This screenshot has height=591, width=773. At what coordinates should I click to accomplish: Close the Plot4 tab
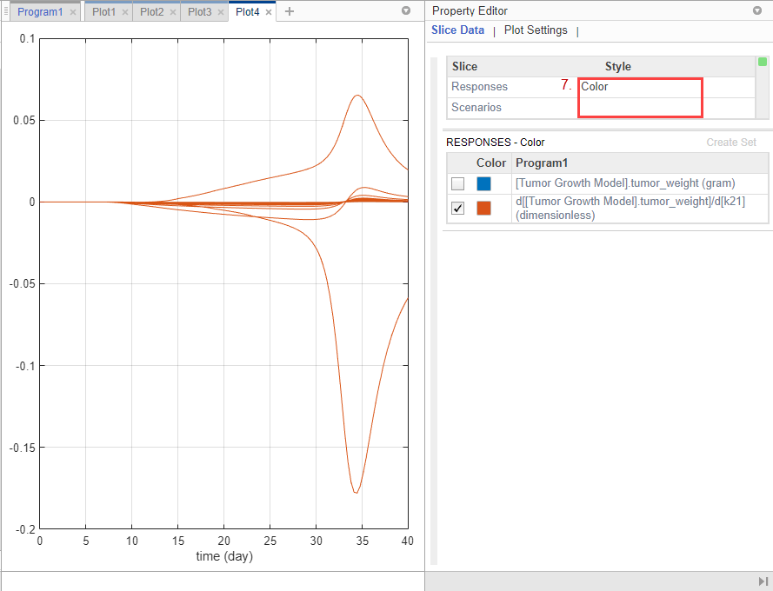(x=269, y=12)
